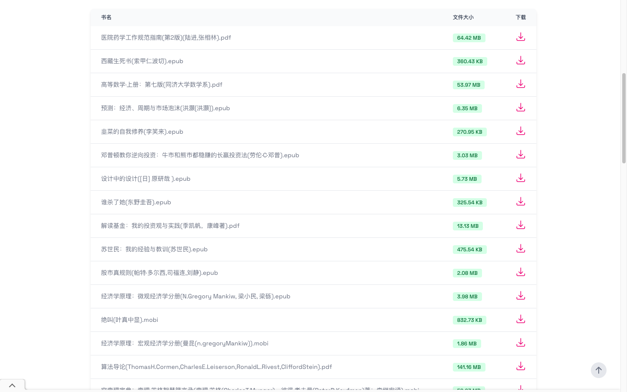Click 经济学原理：宏观经济学分册 mobi title
Image resolution: width=627 pixels, height=392 pixels.
tap(185, 343)
